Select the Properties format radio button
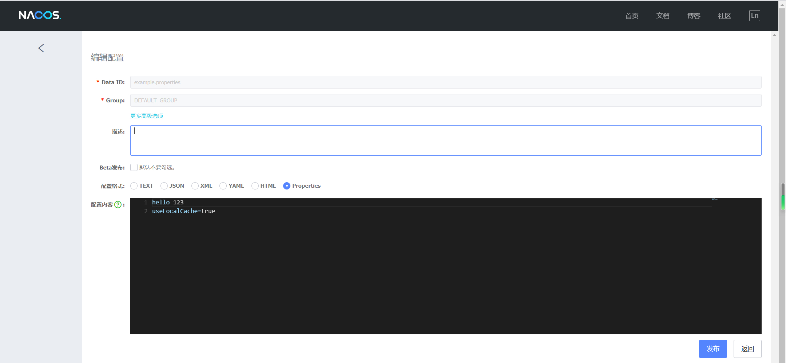786x363 pixels. coord(287,186)
